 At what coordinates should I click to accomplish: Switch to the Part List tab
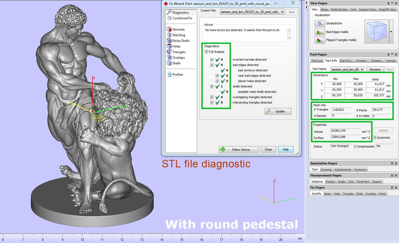[x=317, y=61]
